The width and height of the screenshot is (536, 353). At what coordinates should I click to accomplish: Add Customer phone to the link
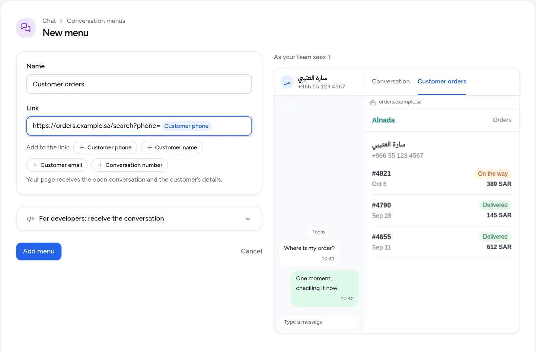click(105, 147)
